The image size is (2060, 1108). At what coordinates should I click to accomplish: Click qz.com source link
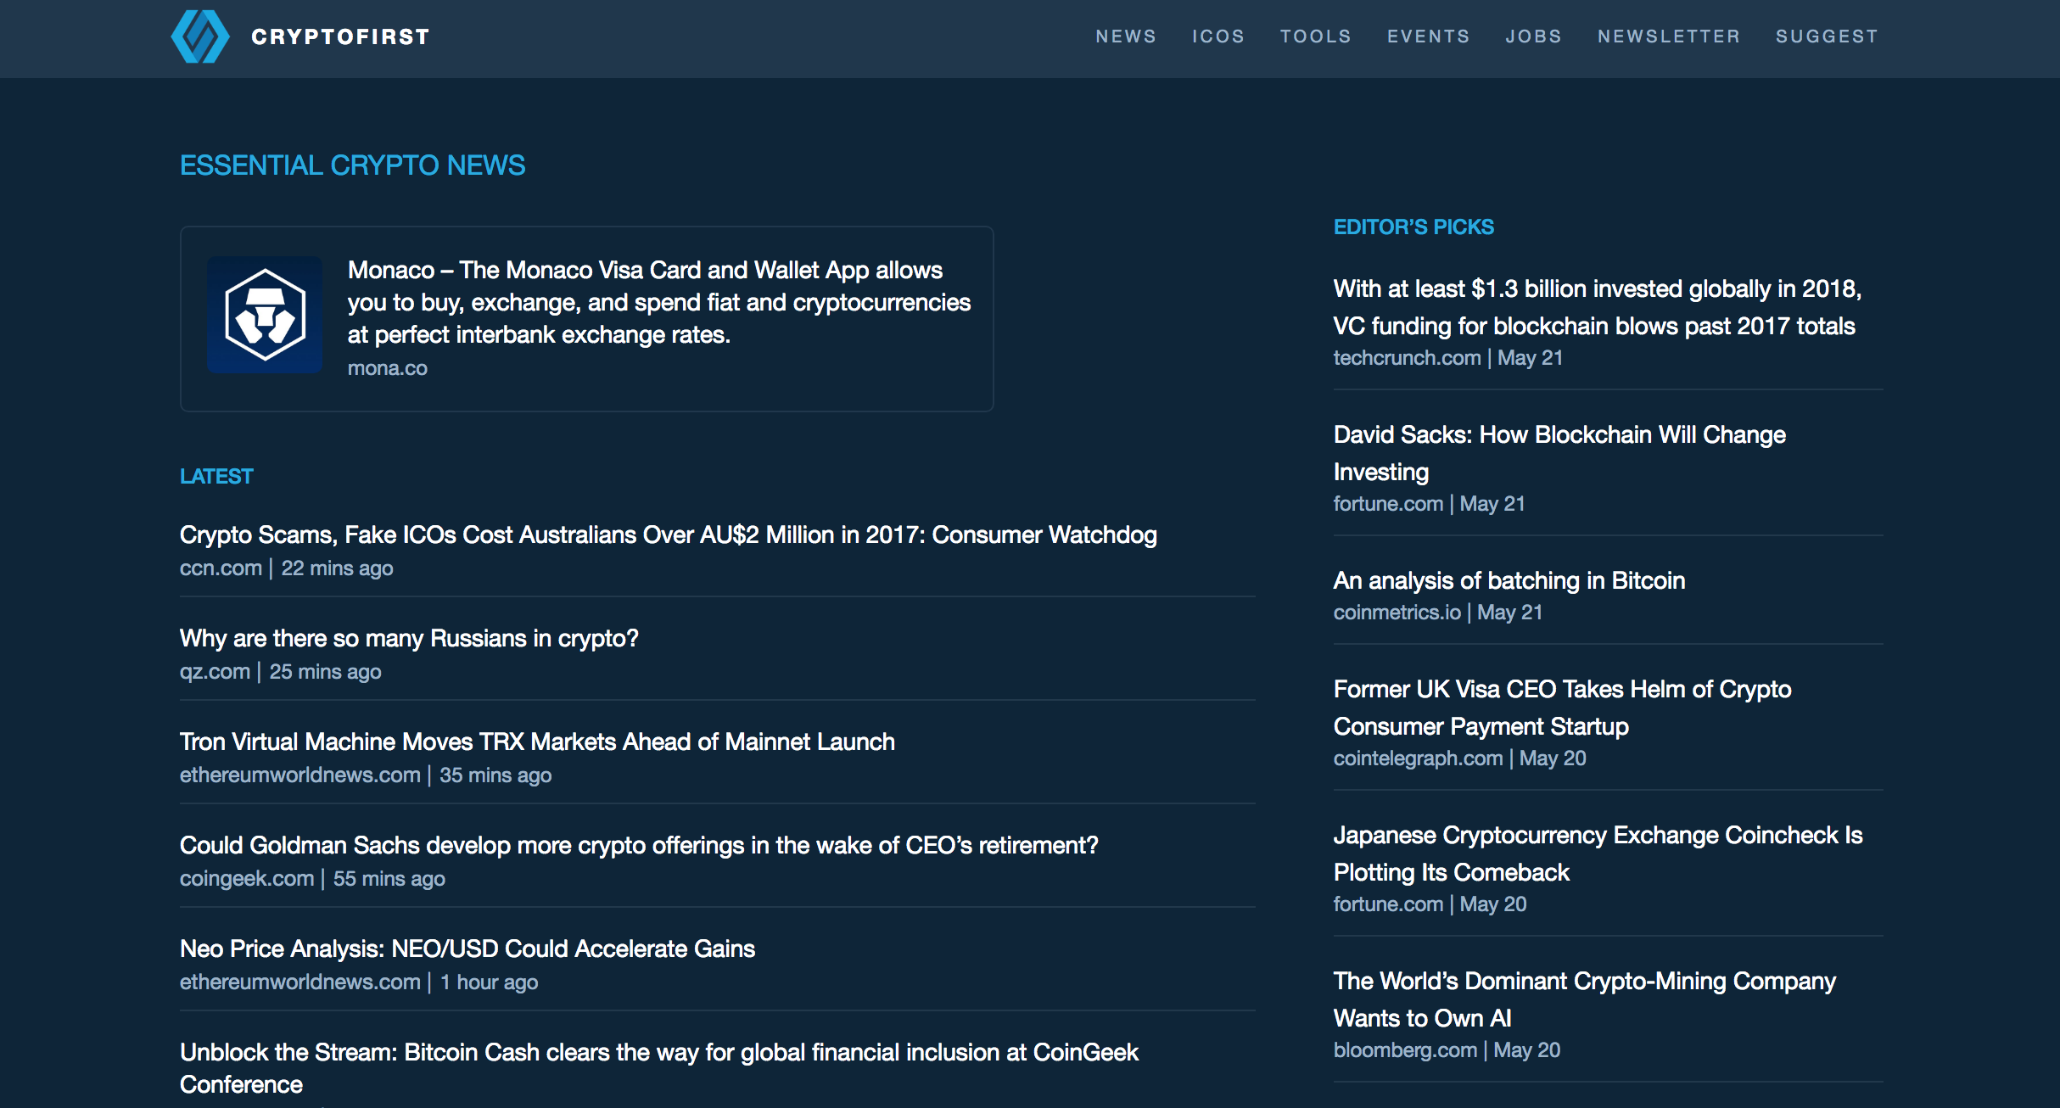pos(215,672)
